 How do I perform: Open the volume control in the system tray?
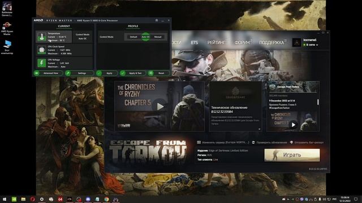324,199
